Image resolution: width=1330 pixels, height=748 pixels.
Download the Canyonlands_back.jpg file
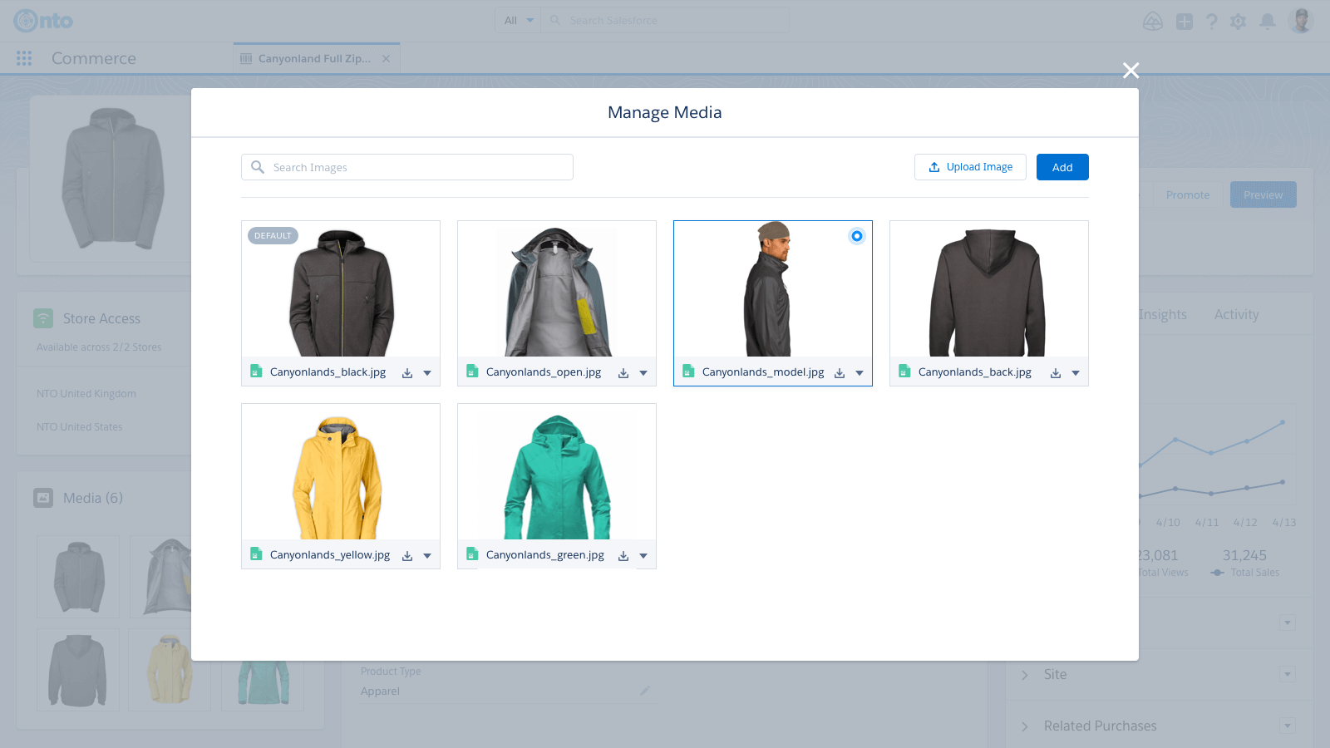point(1056,373)
